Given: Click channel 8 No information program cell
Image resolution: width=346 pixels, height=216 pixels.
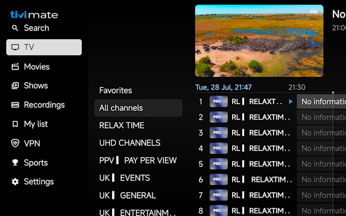Looking at the screenshot, I should pyautogui.click(x=321, y=210).
